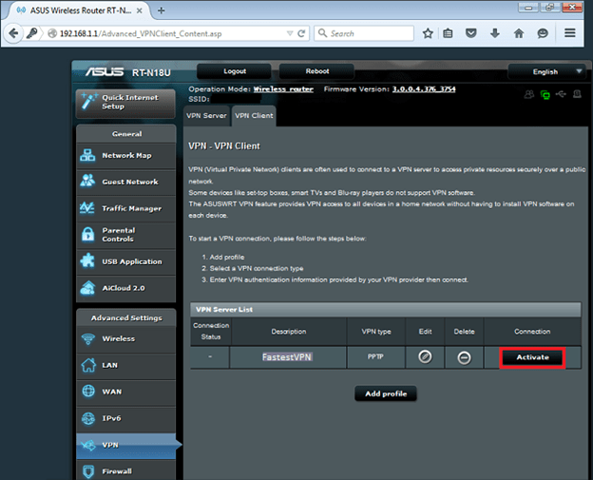Click the ASUS logo

pos(105,72)
